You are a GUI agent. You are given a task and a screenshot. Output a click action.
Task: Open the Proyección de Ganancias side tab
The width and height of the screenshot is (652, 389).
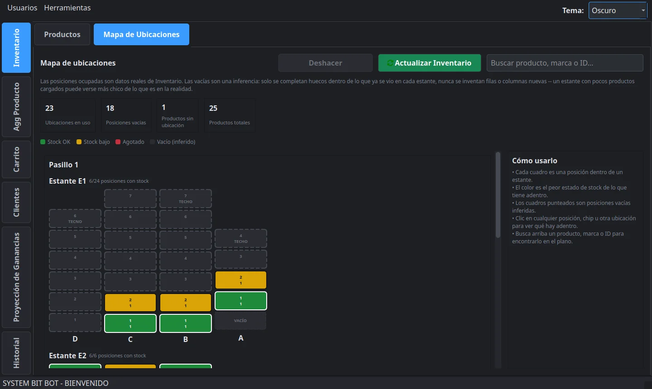coord(16,277)
